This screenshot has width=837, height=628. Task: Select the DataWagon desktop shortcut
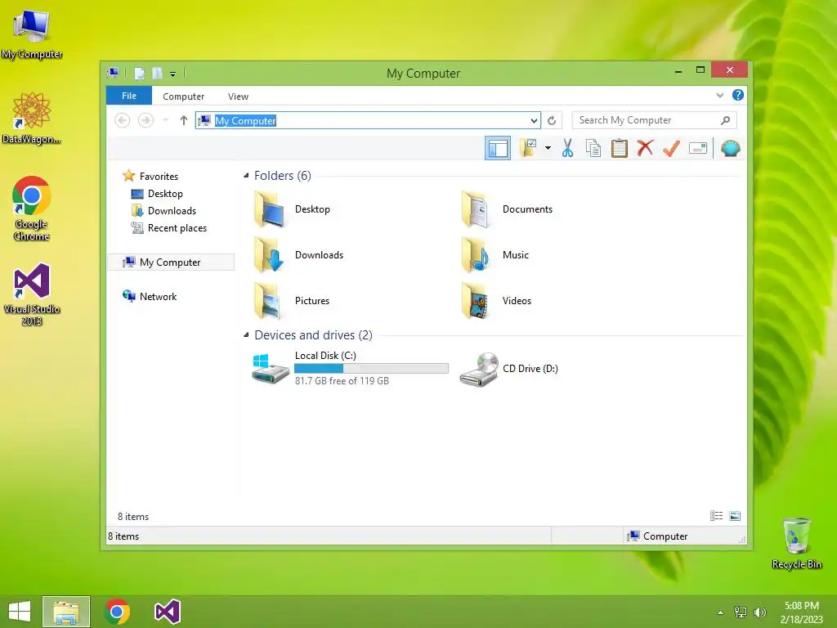click(x=32, y=118)
